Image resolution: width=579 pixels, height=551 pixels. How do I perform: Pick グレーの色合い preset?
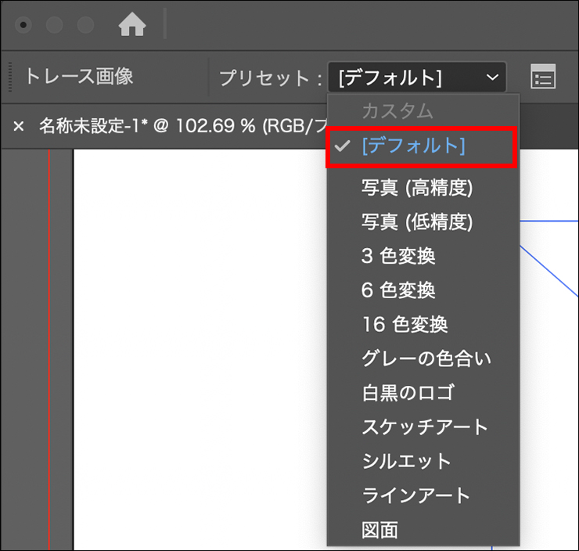(x=426, y=358)
